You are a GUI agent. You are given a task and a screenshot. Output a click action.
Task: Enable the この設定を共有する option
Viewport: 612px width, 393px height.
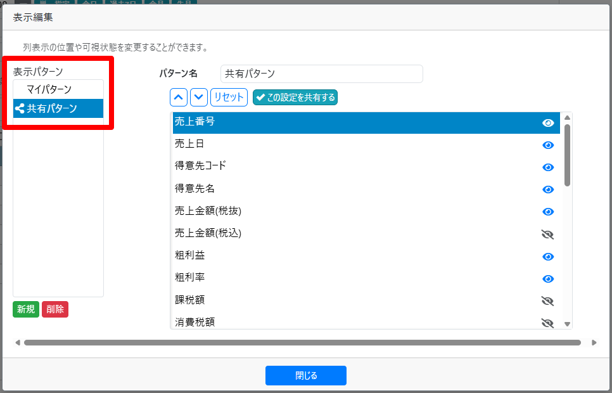295,97
